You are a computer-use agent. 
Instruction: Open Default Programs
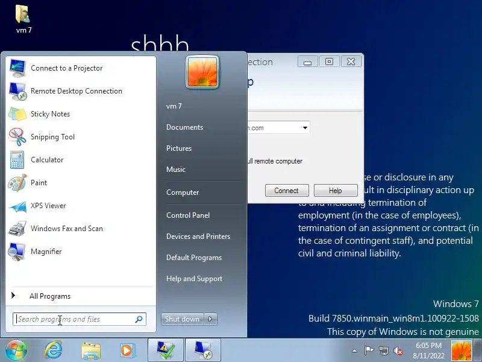click(194, 258)
